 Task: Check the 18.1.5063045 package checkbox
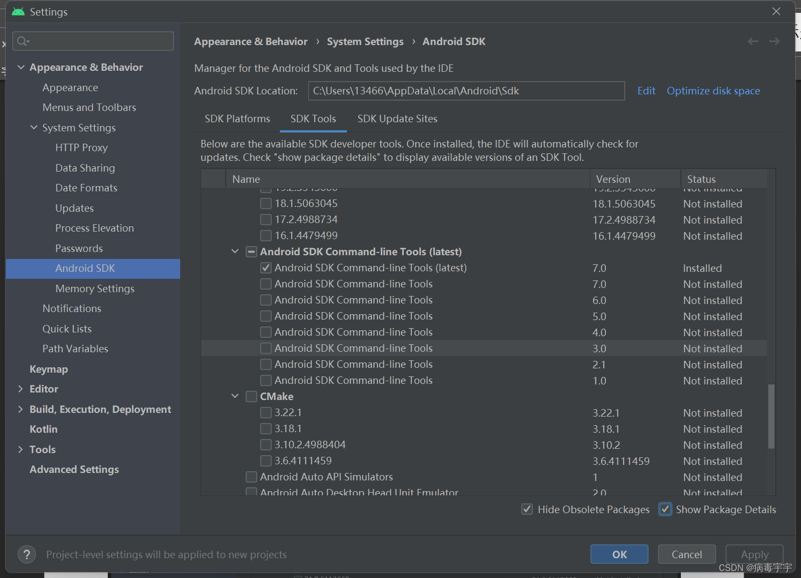[265, 203]
